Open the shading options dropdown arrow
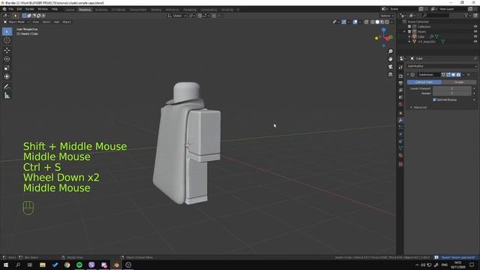 tap(391, 22)
